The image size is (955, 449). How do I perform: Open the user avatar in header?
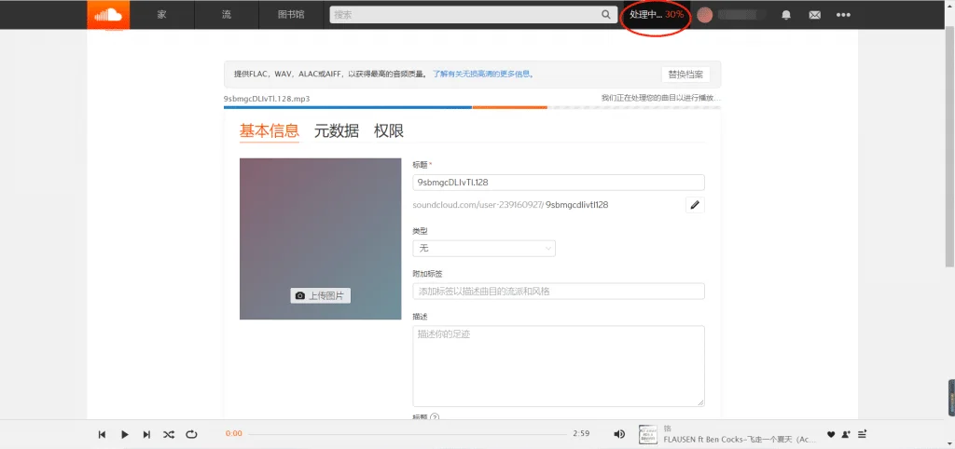point(705,15)
